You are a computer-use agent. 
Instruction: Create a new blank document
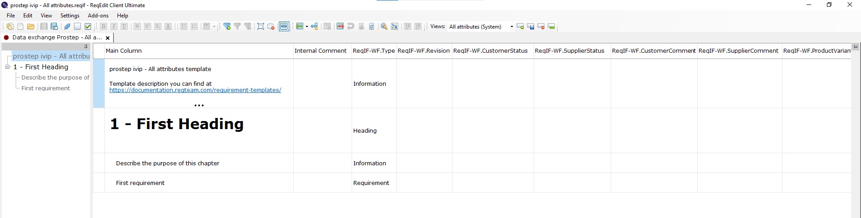point(20,26)
